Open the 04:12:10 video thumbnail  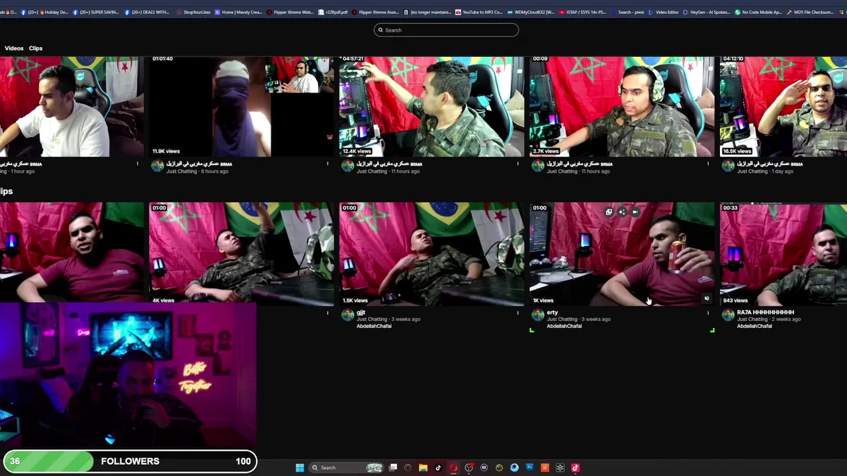(x=783, y=106)
